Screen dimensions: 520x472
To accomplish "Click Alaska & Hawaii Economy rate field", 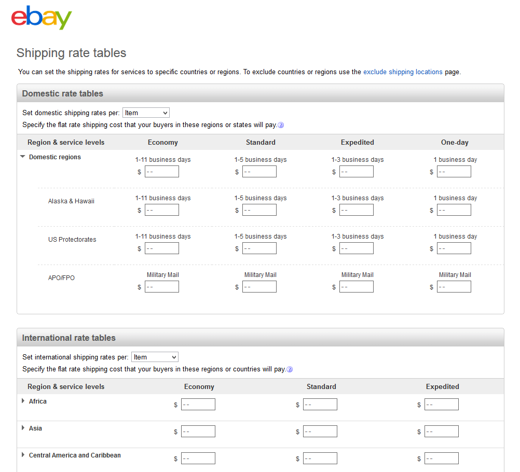I will (x=162, y=210).
